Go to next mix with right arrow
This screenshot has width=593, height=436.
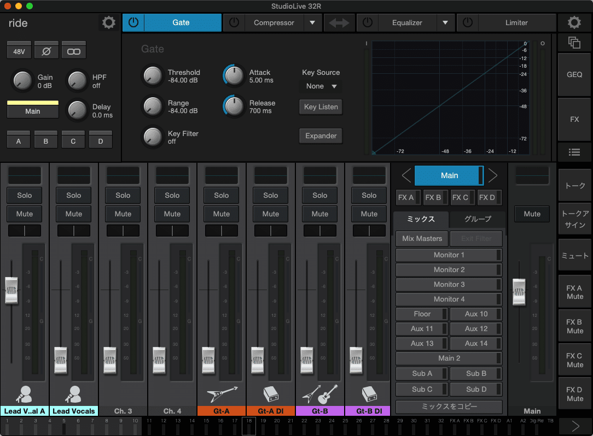pos(492,175)
